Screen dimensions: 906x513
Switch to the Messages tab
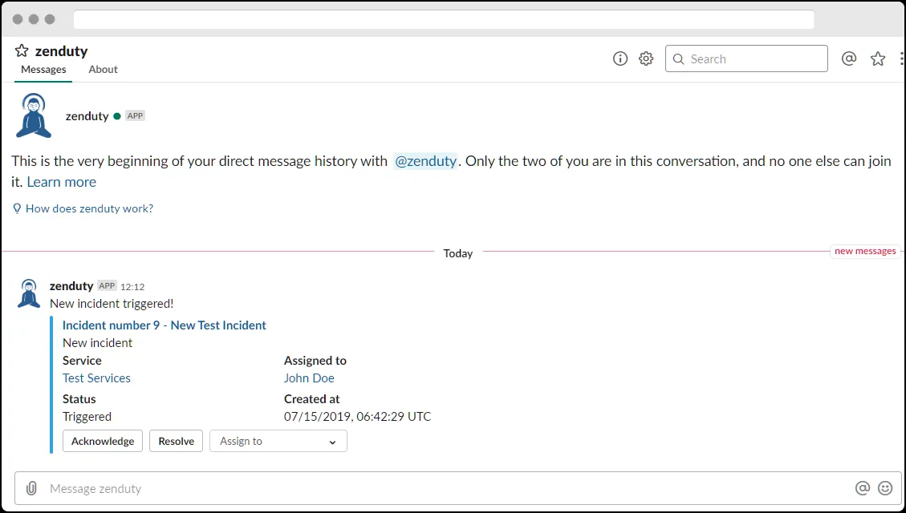point(43,69)
